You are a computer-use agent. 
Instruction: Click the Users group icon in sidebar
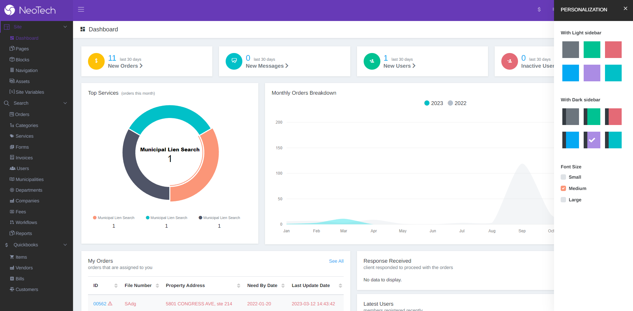tap(13, 168)
